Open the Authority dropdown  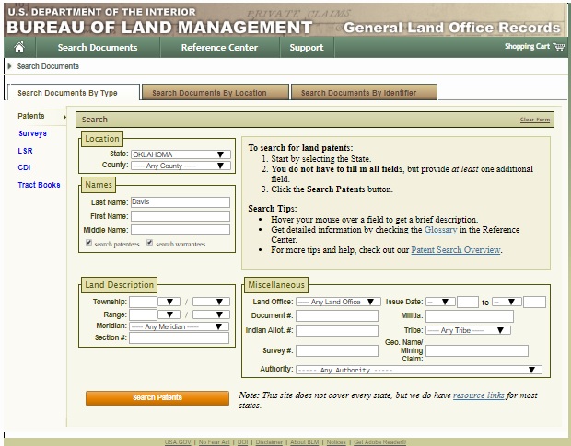419,370
